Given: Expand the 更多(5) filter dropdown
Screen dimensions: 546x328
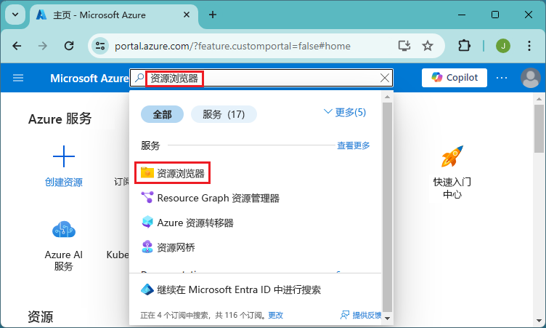Looking at the screenshot, I should coord(345,112).
